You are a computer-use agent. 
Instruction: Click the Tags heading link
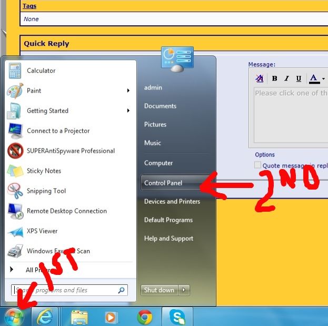[29, 6]
